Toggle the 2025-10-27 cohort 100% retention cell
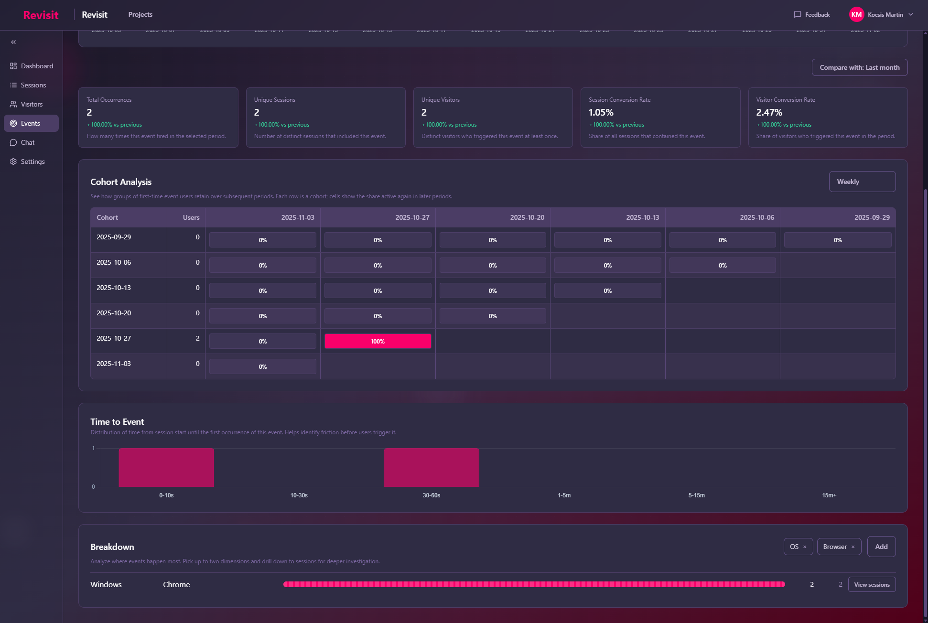This screenshot has height=623, width=928. click(x=378, y=341)
